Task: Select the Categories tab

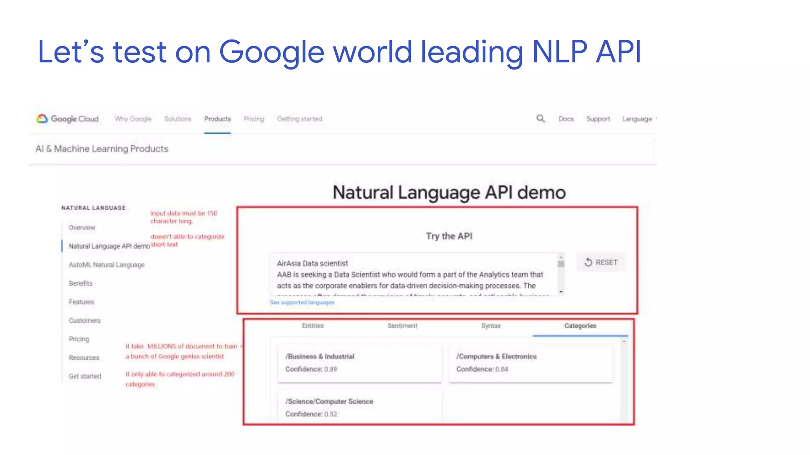Action: click(580, 326)
